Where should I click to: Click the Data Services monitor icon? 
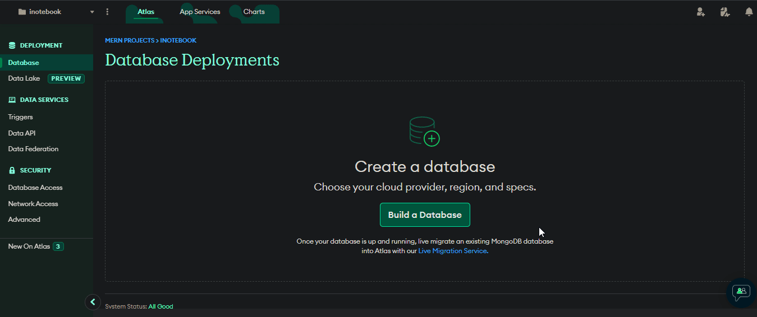(12, 100)
